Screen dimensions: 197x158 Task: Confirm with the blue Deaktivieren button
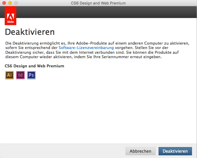tap(175, 151)
